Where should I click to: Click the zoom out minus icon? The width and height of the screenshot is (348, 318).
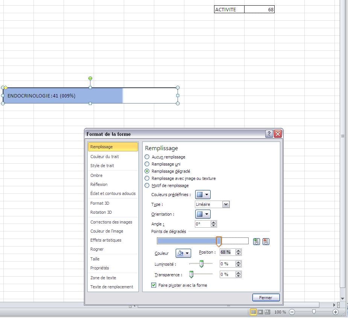(292, 312)
